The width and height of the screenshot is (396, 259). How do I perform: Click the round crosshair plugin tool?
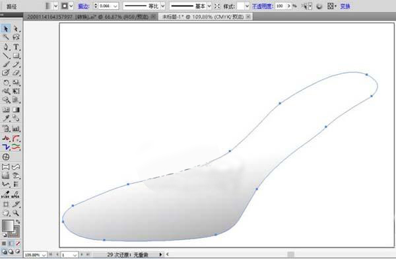click(x=6, y=157)
